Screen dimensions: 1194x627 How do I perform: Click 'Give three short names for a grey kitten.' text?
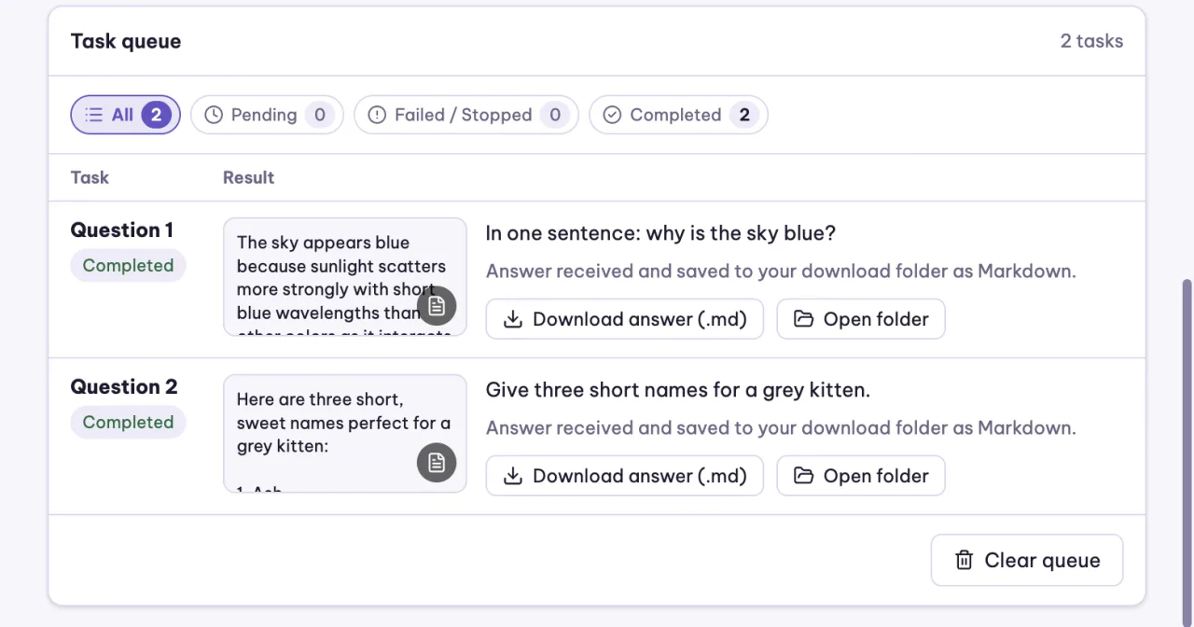(x=678, y=390)
